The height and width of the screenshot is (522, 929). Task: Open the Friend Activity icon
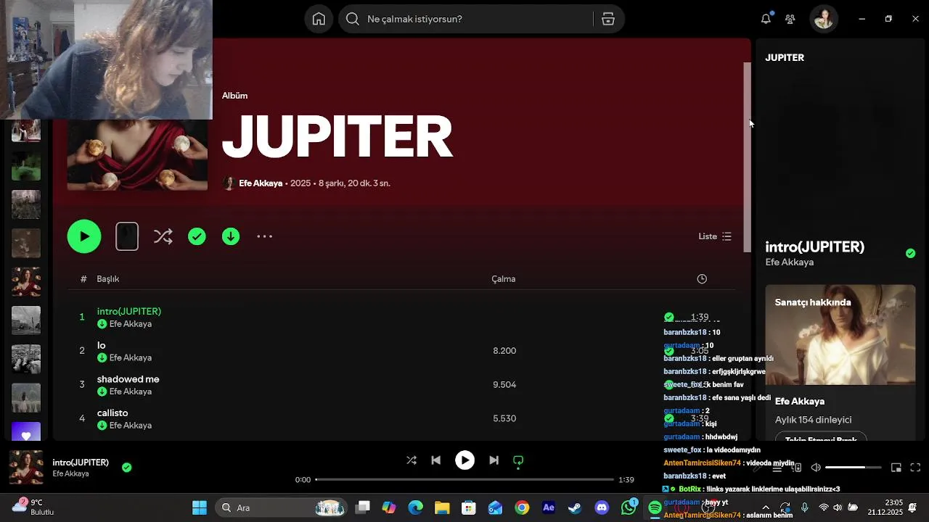pos(790,19)
